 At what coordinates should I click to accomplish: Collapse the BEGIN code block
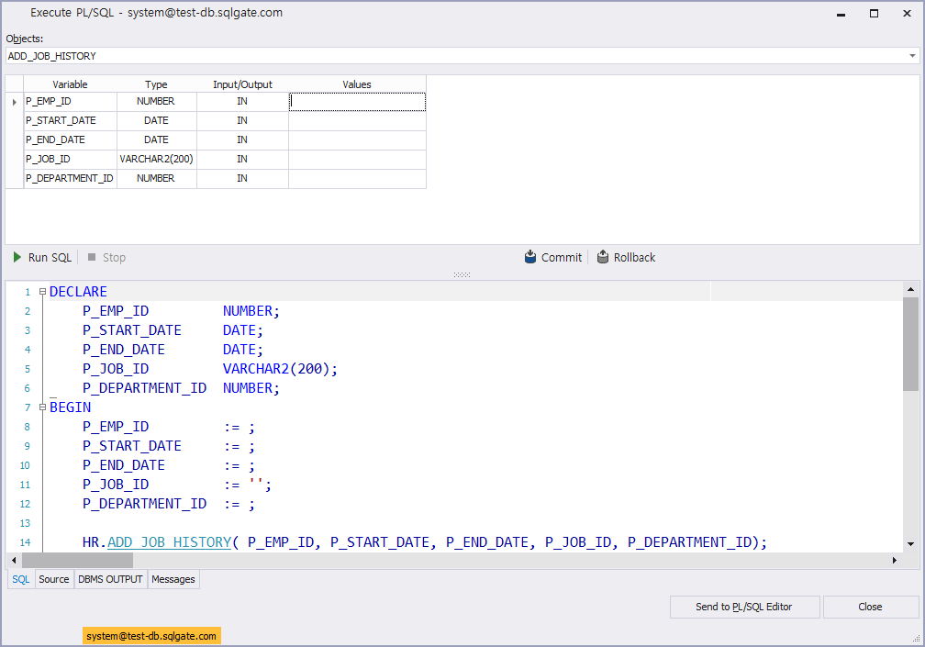point(42,407)
